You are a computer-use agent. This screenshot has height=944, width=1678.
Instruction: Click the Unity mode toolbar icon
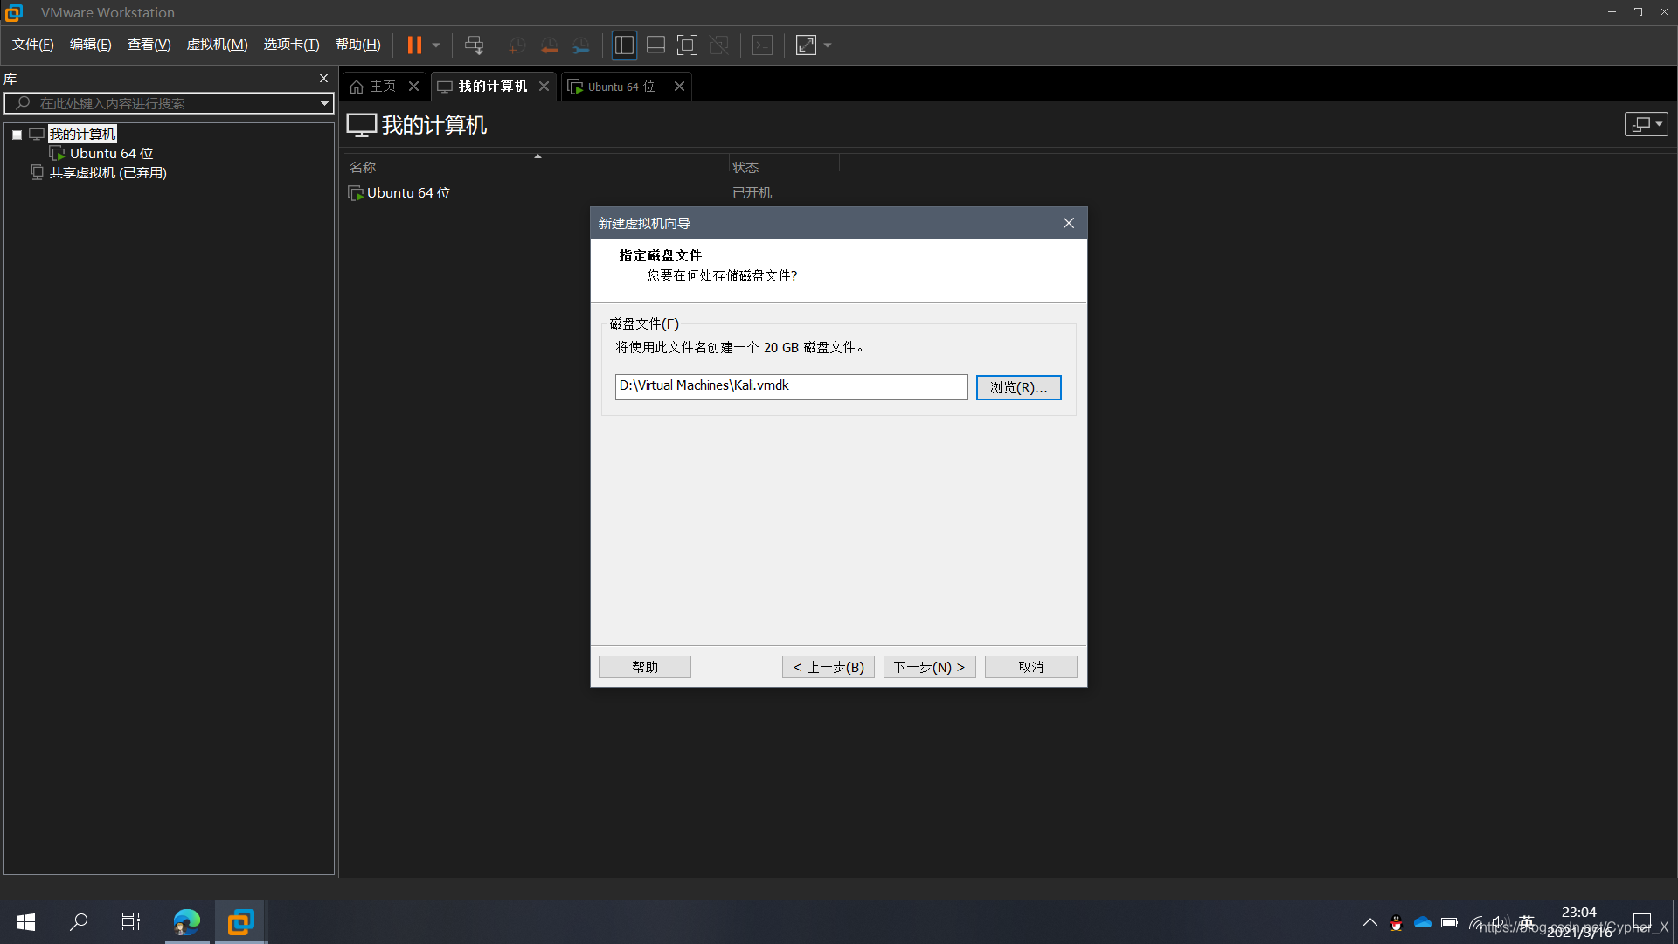pyautogui.click(x=718, y=45)
